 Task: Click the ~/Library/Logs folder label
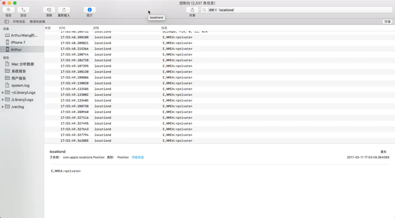click(x=23, y=92)
